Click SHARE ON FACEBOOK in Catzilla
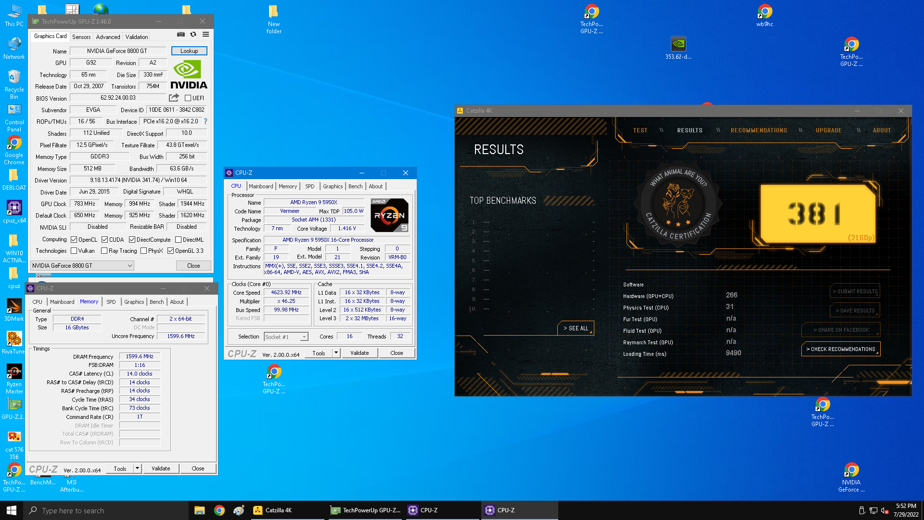 [841, 330]
